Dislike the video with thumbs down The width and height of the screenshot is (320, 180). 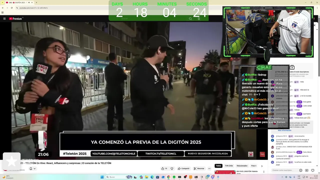pyautogui.click(x=172, y=168)
